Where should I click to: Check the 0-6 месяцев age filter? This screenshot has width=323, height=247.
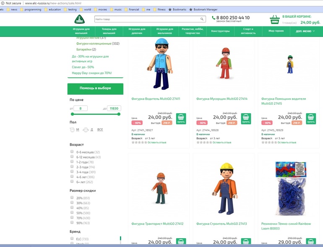(x=72, y=152)
